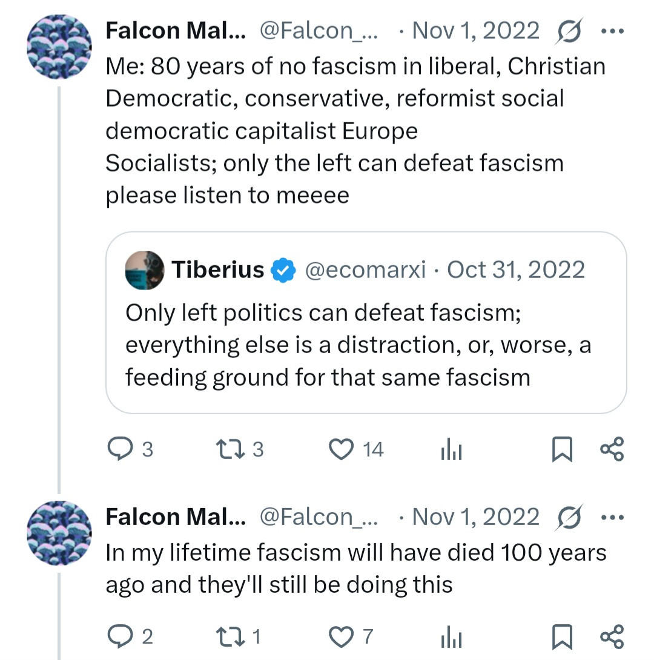Image resolution: width=654 pixels, height=660 pixels.
Task: Bookmark the first Falcon tweet
Action: click(562, 450)
